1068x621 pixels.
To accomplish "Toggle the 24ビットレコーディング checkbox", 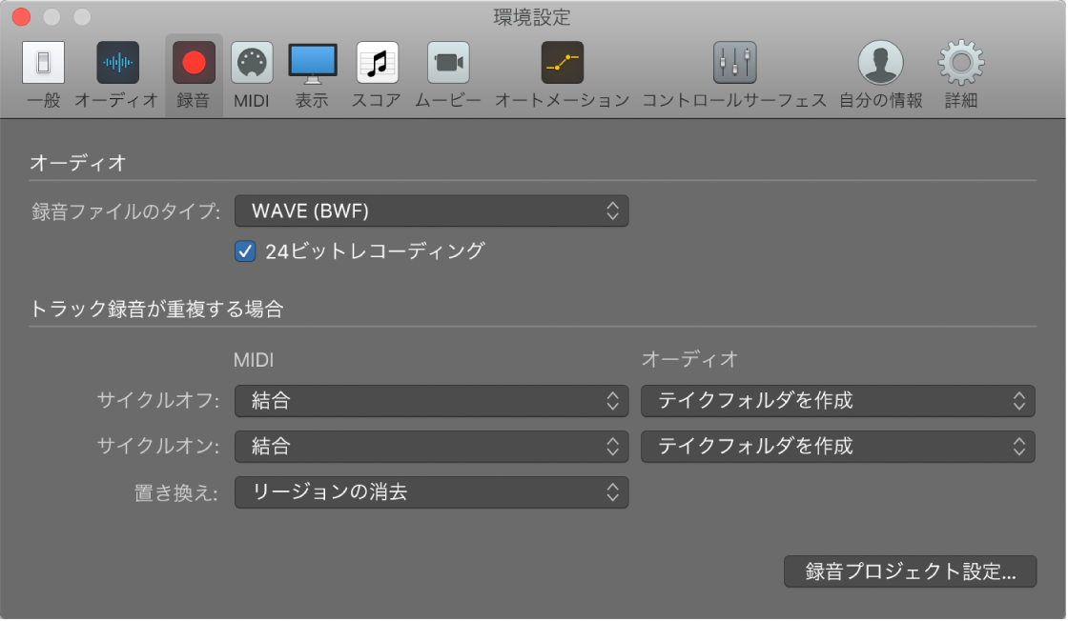I will pyautogui.click(x=244, y=251).
